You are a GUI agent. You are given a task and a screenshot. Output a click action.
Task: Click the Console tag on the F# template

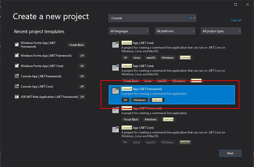[185, 143]
